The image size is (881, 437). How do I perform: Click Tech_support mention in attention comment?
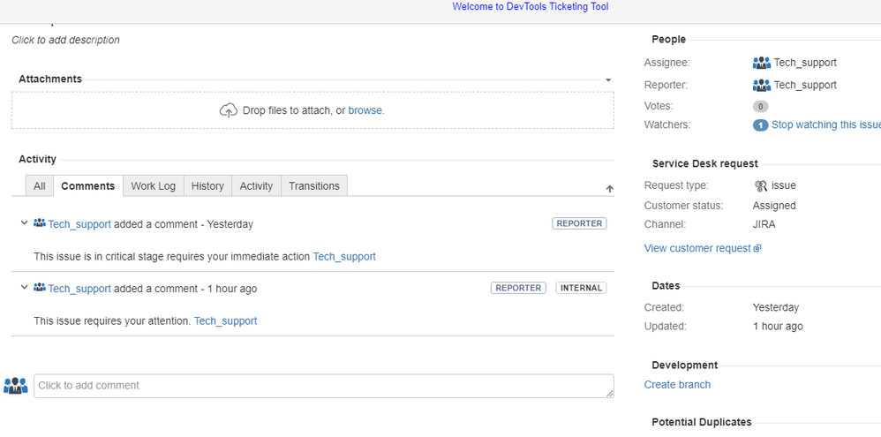[225, 321]
